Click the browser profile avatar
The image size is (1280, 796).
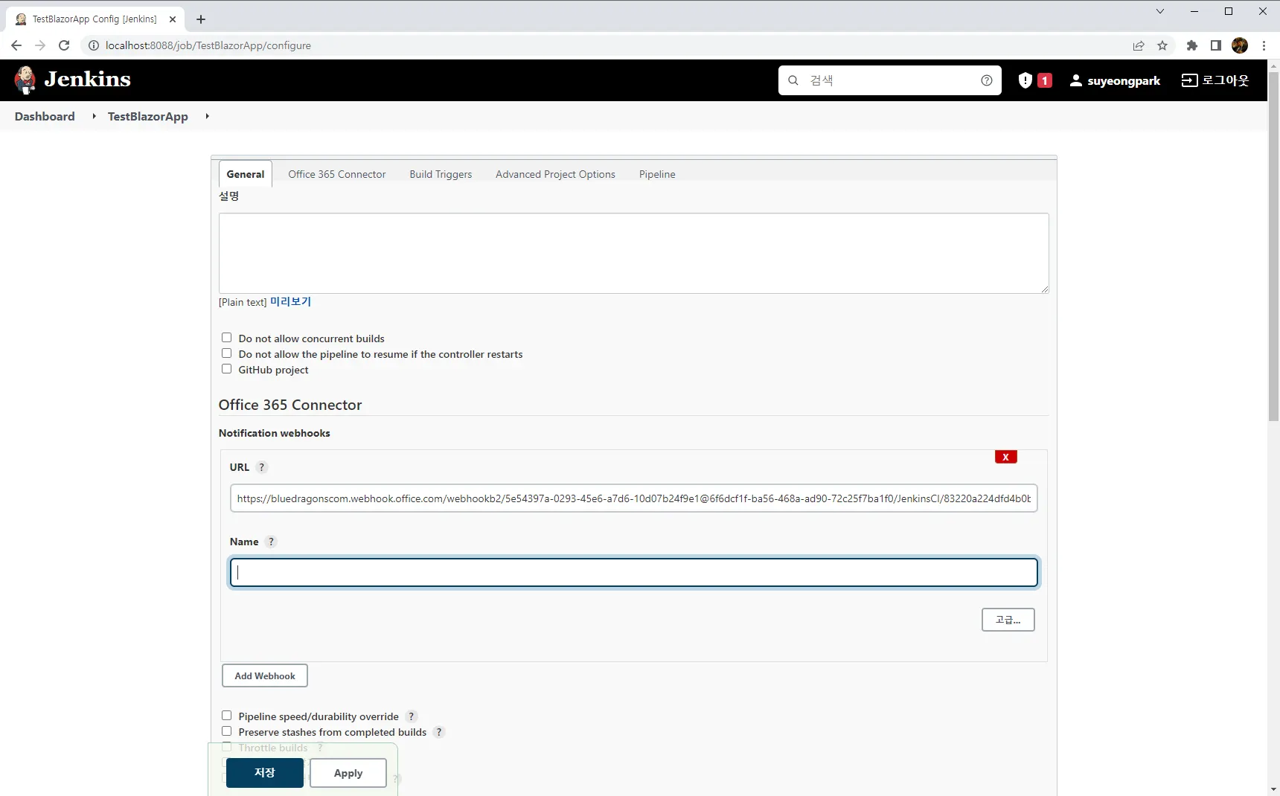[1240, 45]
